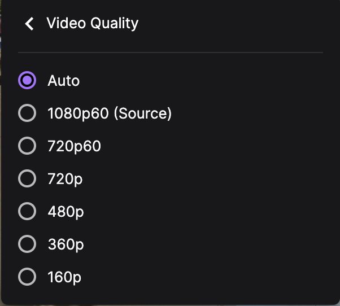
Task: Set the 160p radio button
Action: tap(27, 277)
